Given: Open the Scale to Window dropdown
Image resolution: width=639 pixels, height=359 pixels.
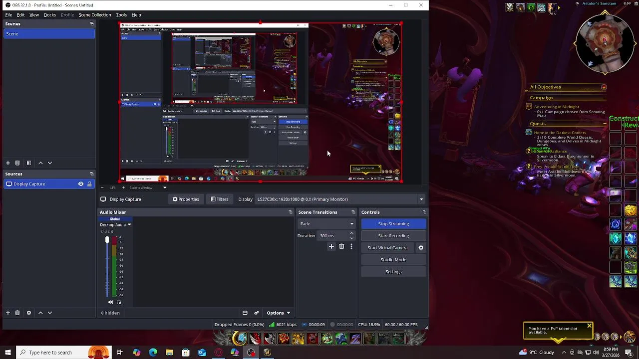Looking at the screenshot, I should pyautogui.click(x=148, y=187).
